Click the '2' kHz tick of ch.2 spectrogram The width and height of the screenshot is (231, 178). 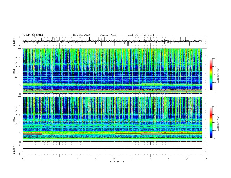coord(21,133)
